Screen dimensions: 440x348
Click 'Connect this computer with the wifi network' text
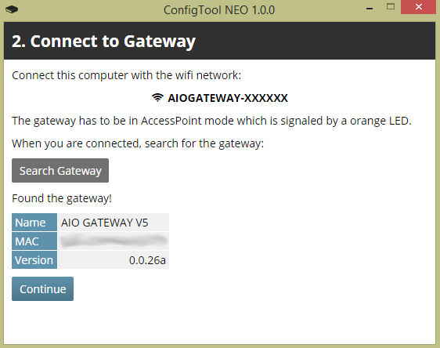127,75
